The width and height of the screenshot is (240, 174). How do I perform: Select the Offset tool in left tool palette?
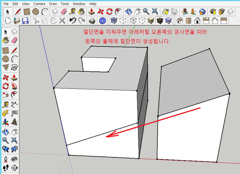coord(14,95)
